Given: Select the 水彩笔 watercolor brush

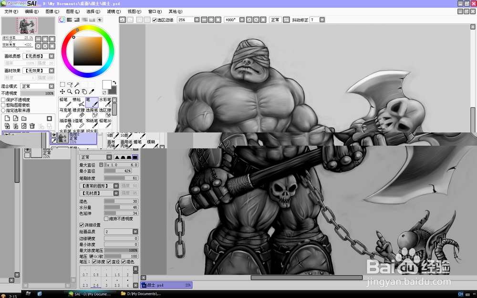Looking at the screenshot, I should click(105, 102).
